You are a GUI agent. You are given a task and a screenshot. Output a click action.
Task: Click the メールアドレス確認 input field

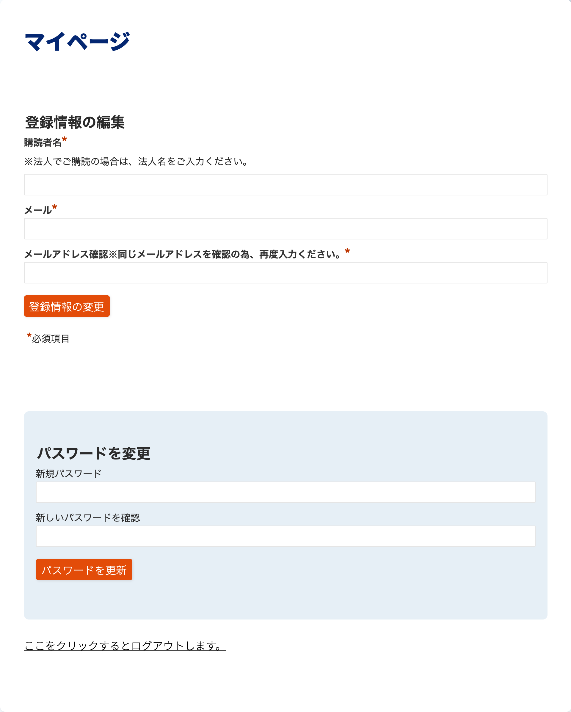tap(285, 272)
